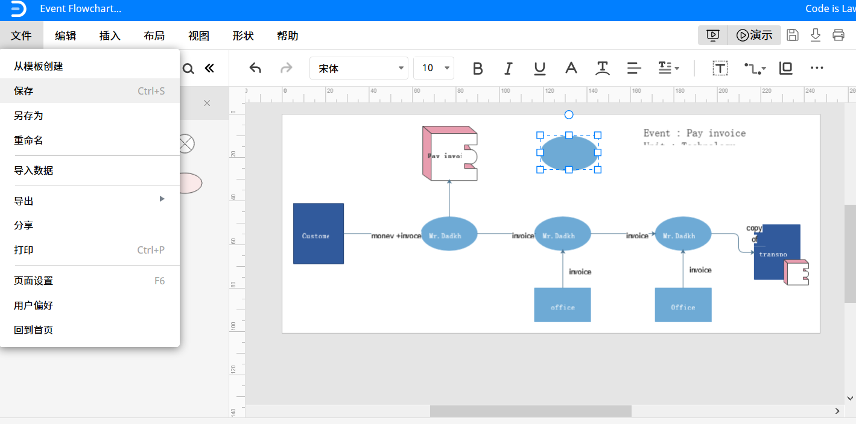Collapse the side panel with double chevron
This screenshot has height=424, width=856.
coord(209,69)
